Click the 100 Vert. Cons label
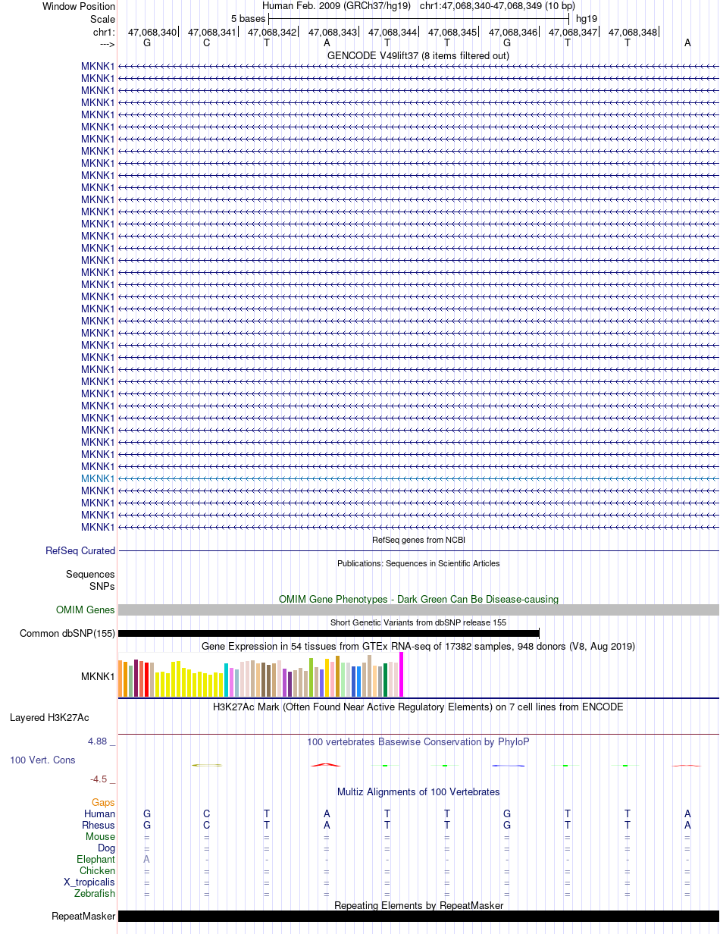The width and height of the screenshot is (720, 934). pyautogui.click(x=42, y=760)
